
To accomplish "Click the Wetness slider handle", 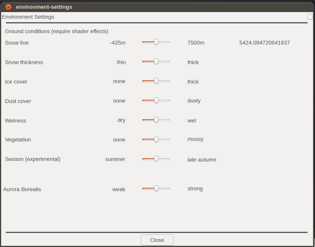I will tap(156, 120).
